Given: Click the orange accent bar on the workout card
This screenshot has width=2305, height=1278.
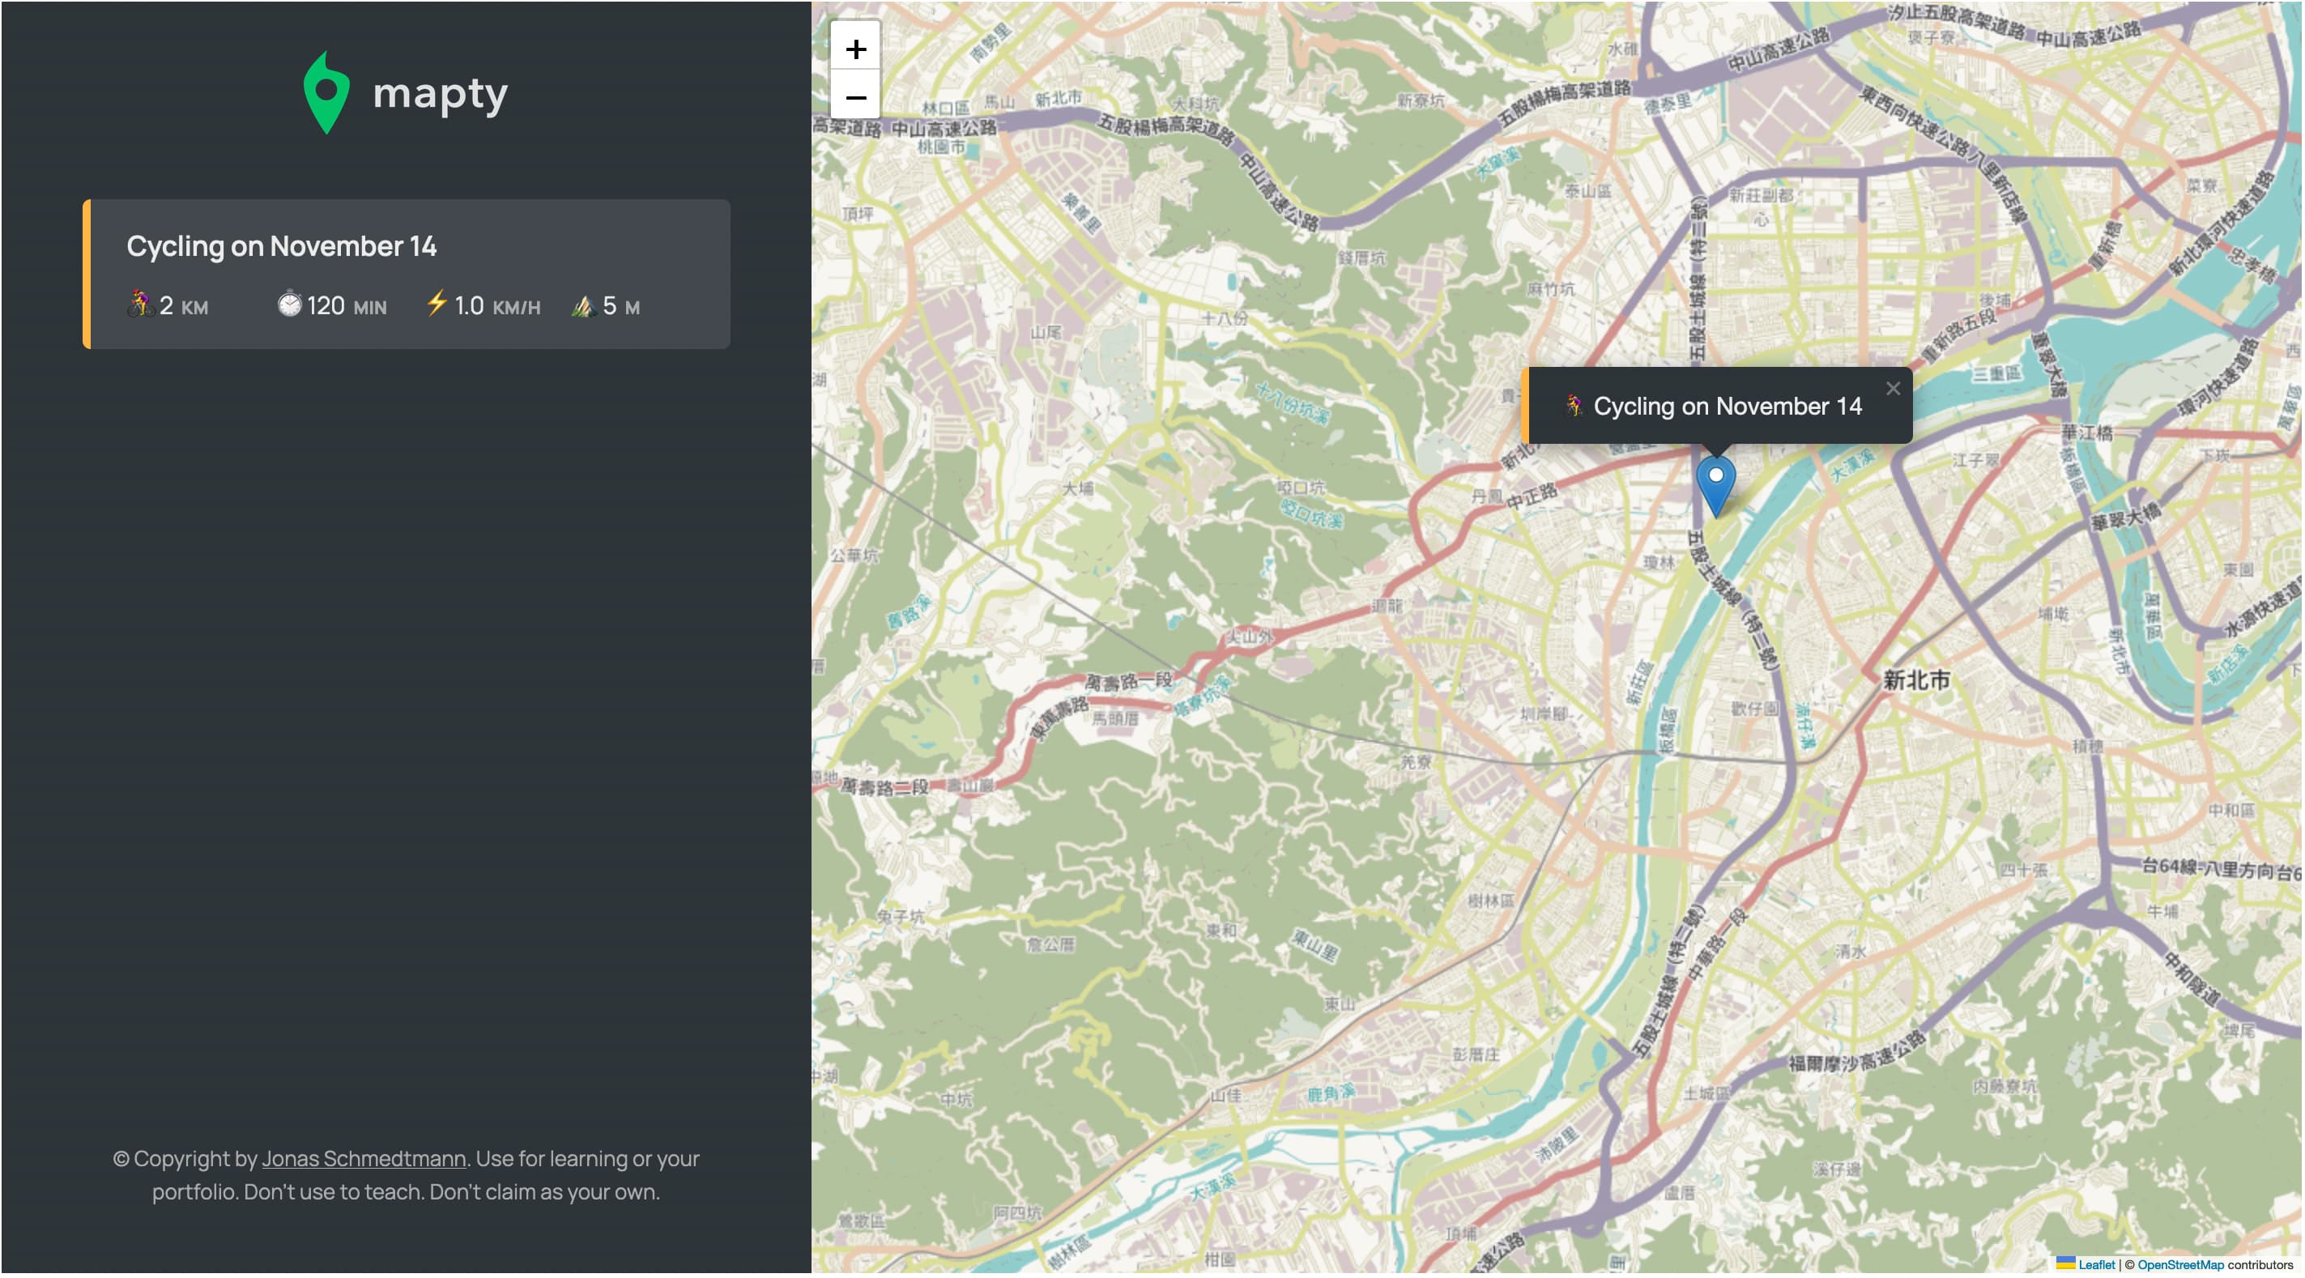Looking at the screenshot, I should 86,275.
